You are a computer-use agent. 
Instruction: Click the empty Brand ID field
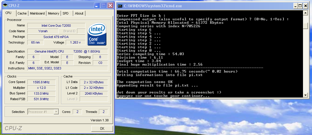[81, 31]
